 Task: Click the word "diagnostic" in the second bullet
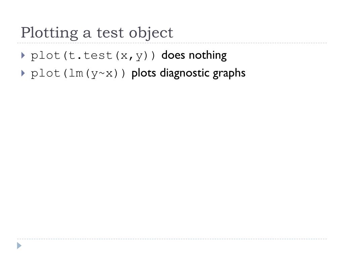(184, 73)
